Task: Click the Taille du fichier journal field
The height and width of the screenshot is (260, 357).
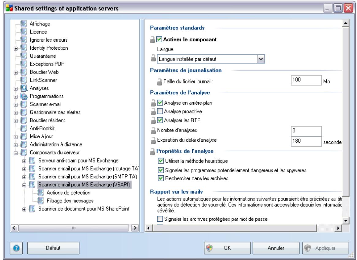Action: 306,80
